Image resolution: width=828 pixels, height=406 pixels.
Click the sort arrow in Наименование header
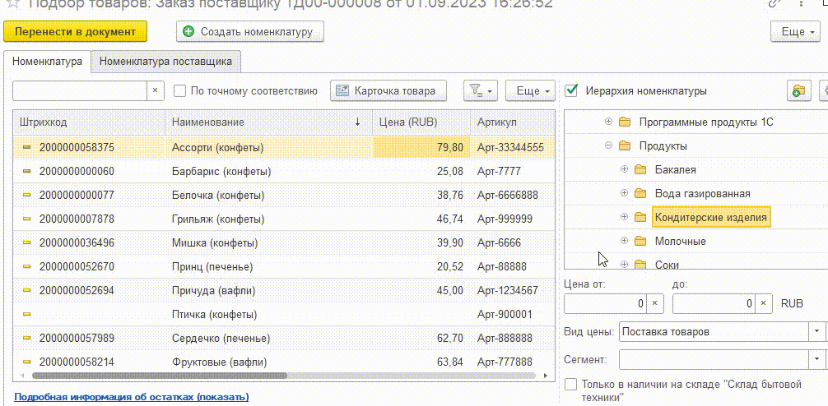pos(357,122)
